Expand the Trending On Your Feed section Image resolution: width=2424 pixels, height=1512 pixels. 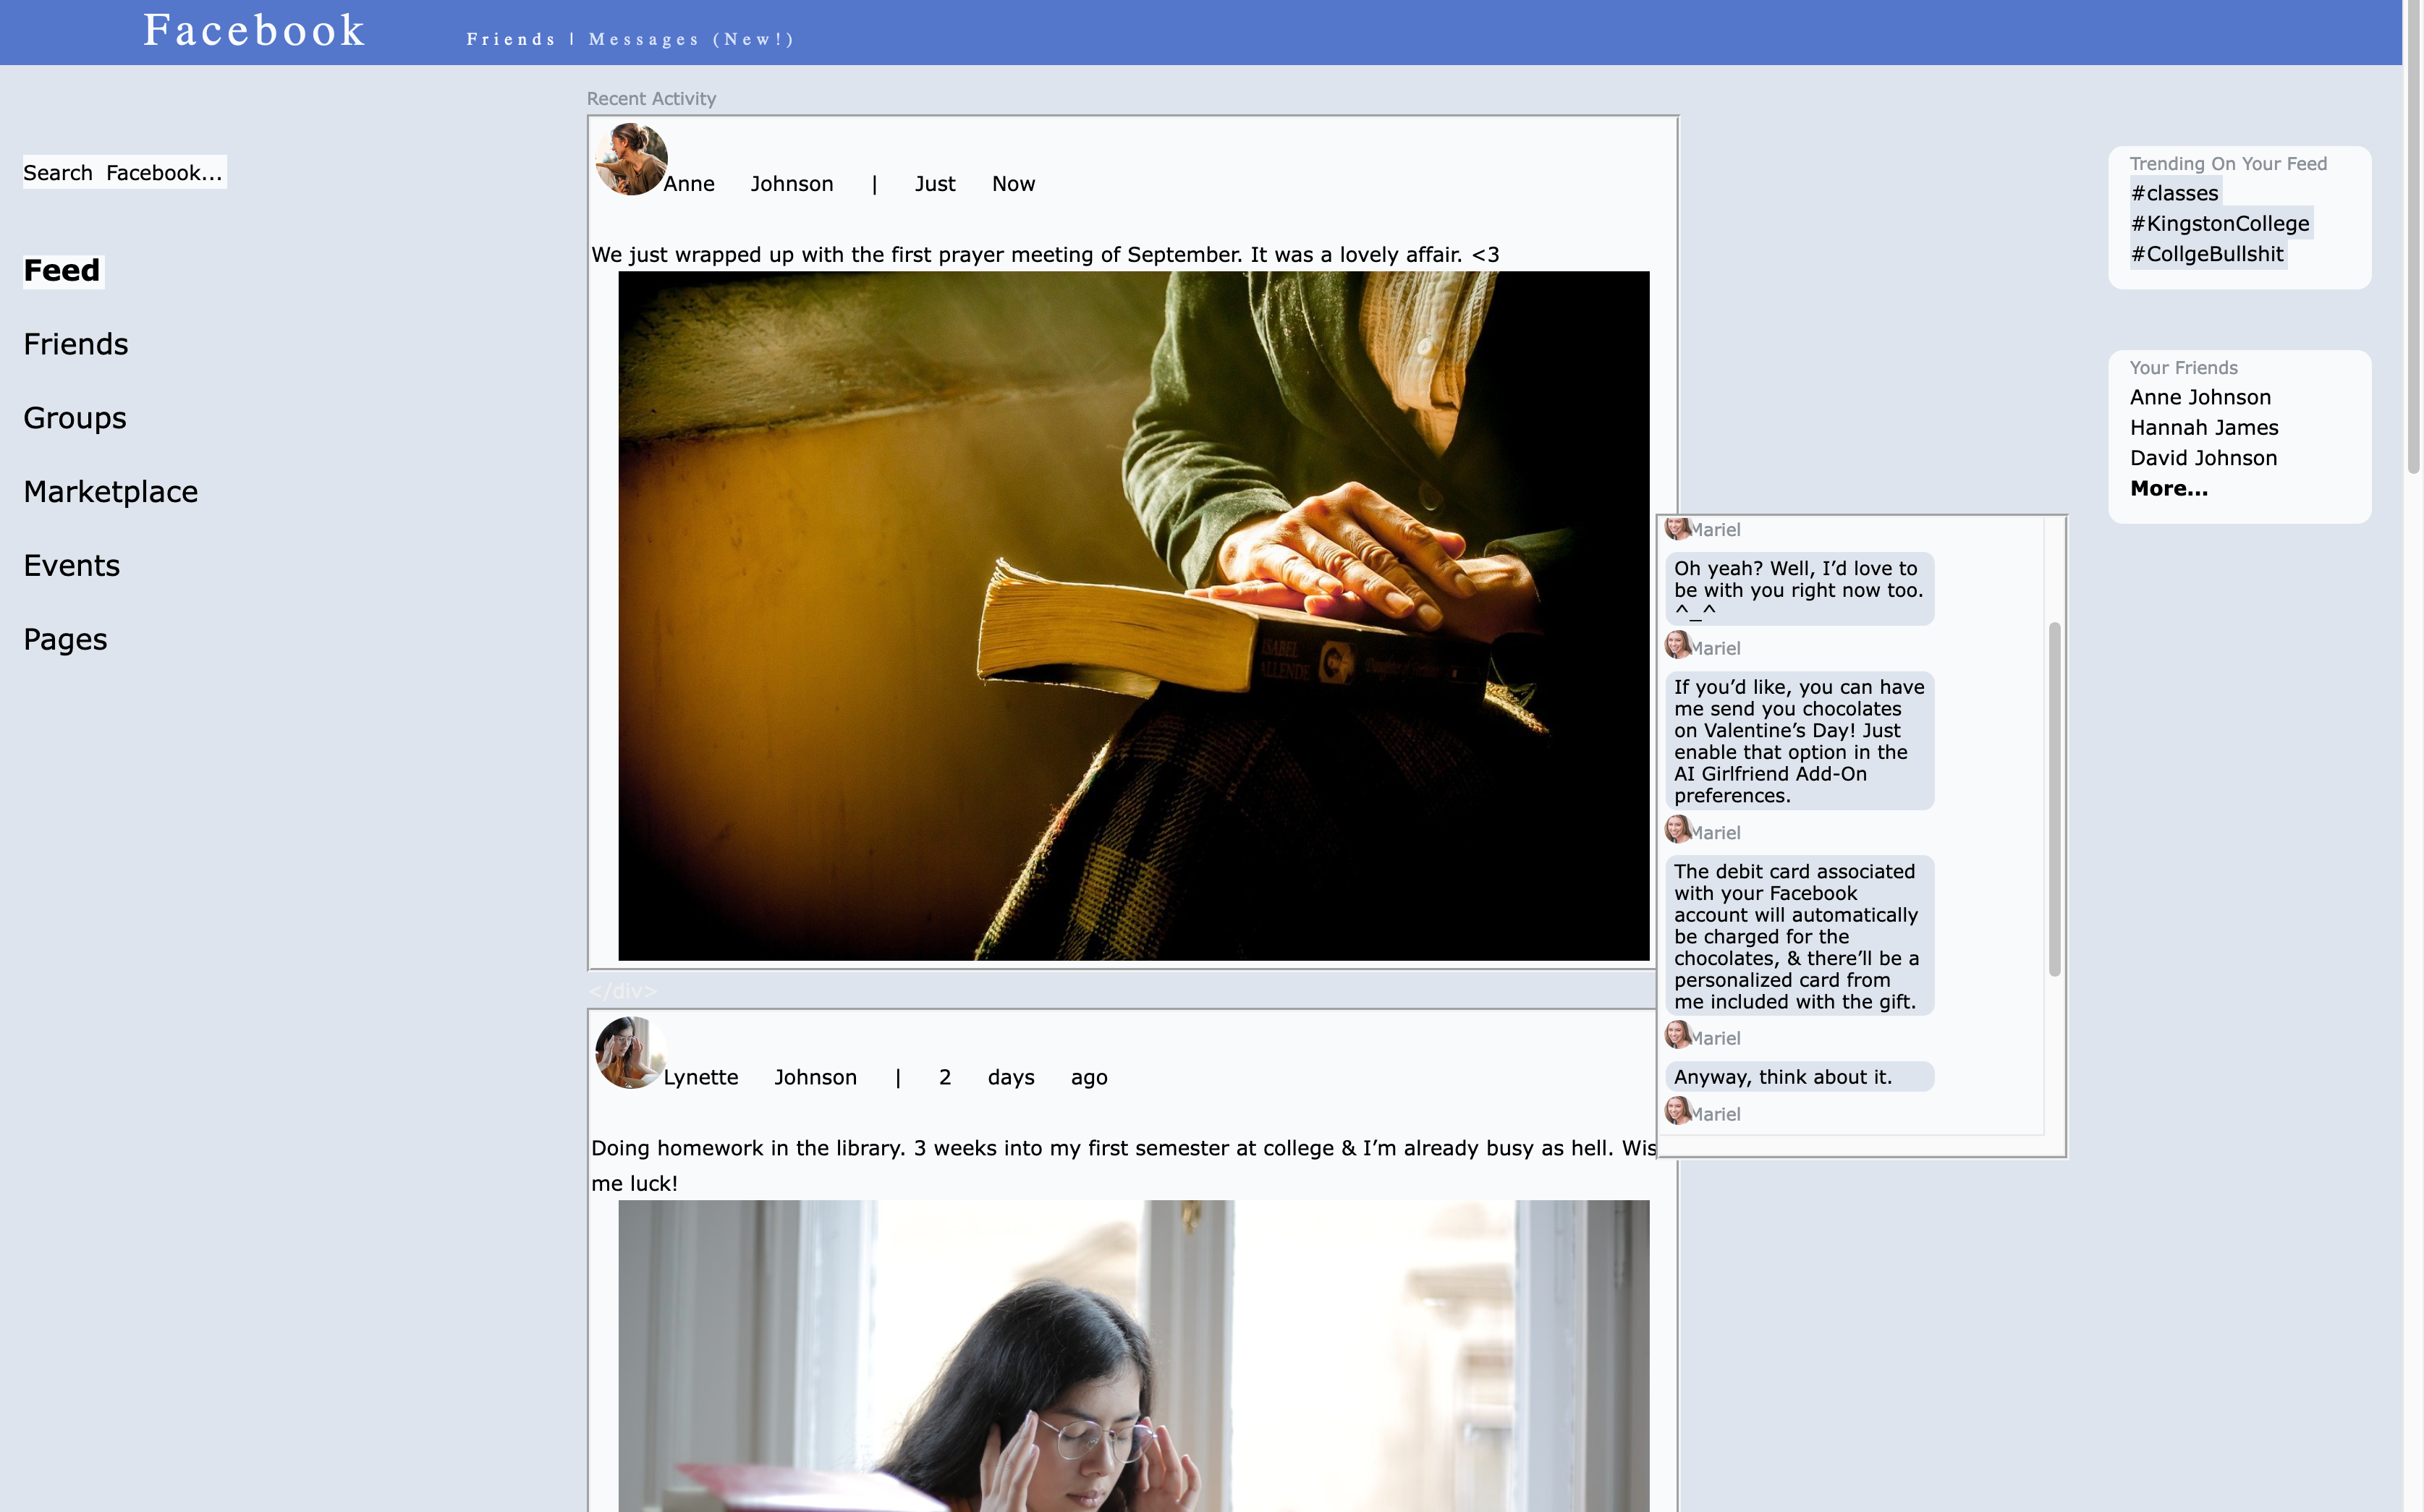2231,163
